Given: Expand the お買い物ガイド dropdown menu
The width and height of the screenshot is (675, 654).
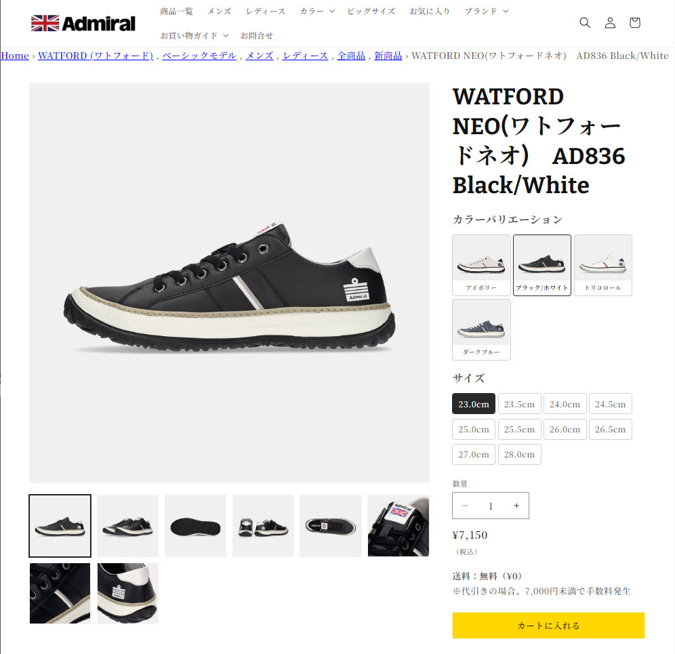Looking at the screenshot, I should click(x=194, y=35).
